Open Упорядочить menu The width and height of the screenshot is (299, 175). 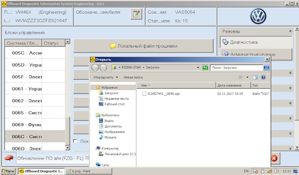pos(106,77)
